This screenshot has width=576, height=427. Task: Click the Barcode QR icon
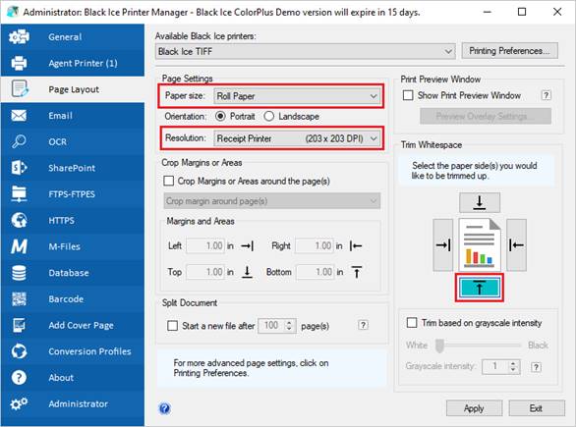pyautogui.click(x=19, y=299)
